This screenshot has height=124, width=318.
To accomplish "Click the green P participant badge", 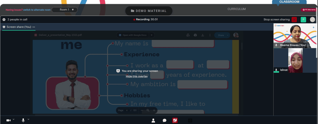I will (x=303, y=19).
